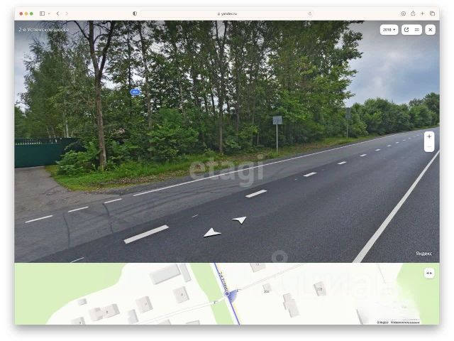This screenshot has width=454, height=341.
Task: Move backward along the road arrow
Action: click(x=212, y=233)
